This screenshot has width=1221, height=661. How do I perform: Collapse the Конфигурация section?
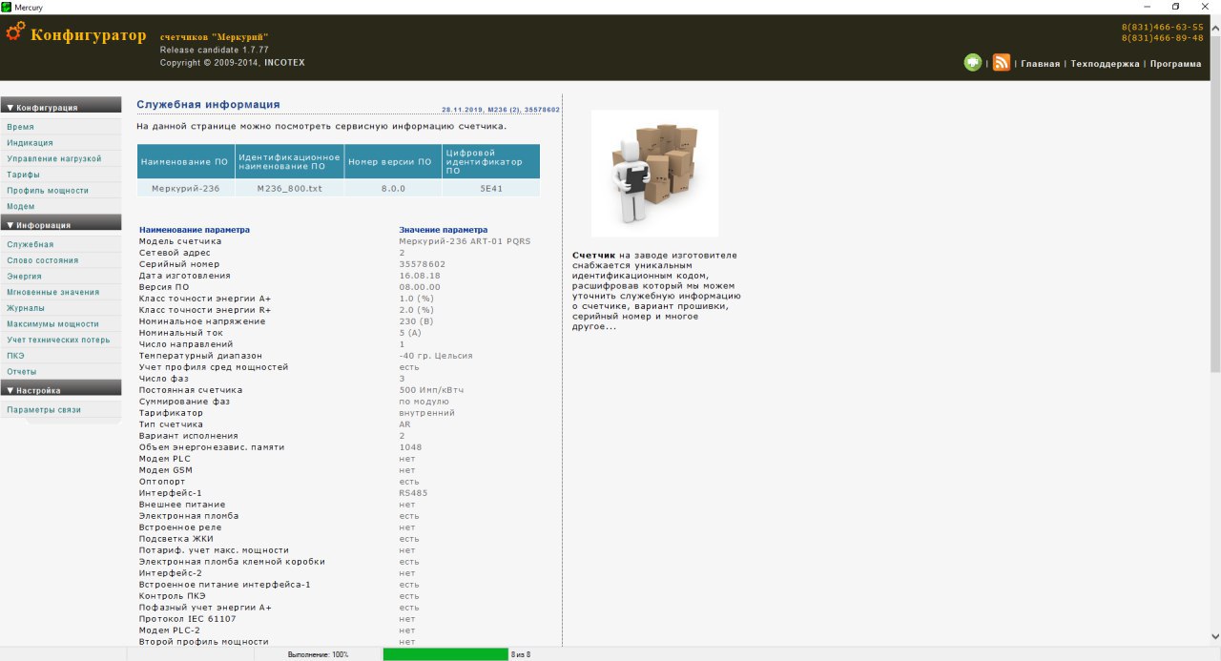point(61,107)
